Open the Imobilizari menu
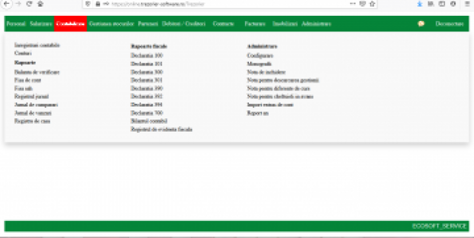Screen dimensions: 474x238 285,24
